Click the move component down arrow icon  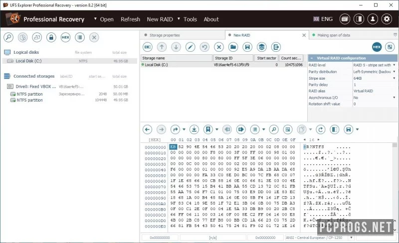(x=176, y=47)
